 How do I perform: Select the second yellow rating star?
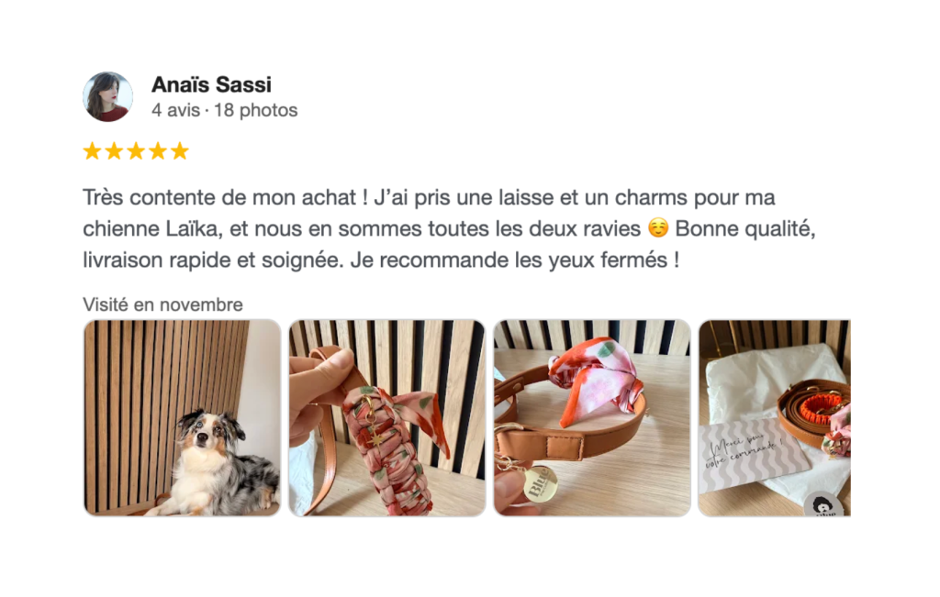pyautogui.click(x=114, y=151)
